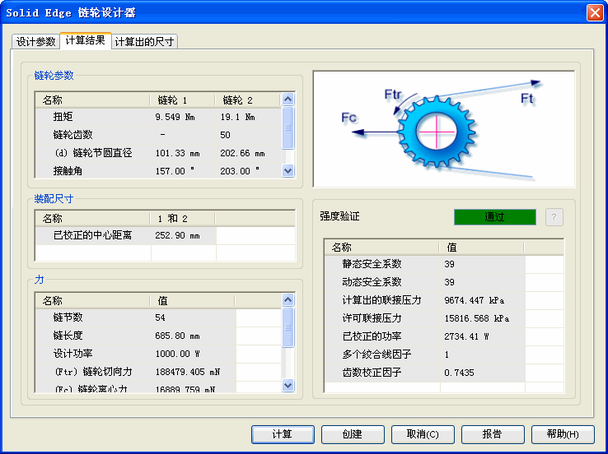Open the 报告 report button
The image size is (608, 454).
[493, 434]
